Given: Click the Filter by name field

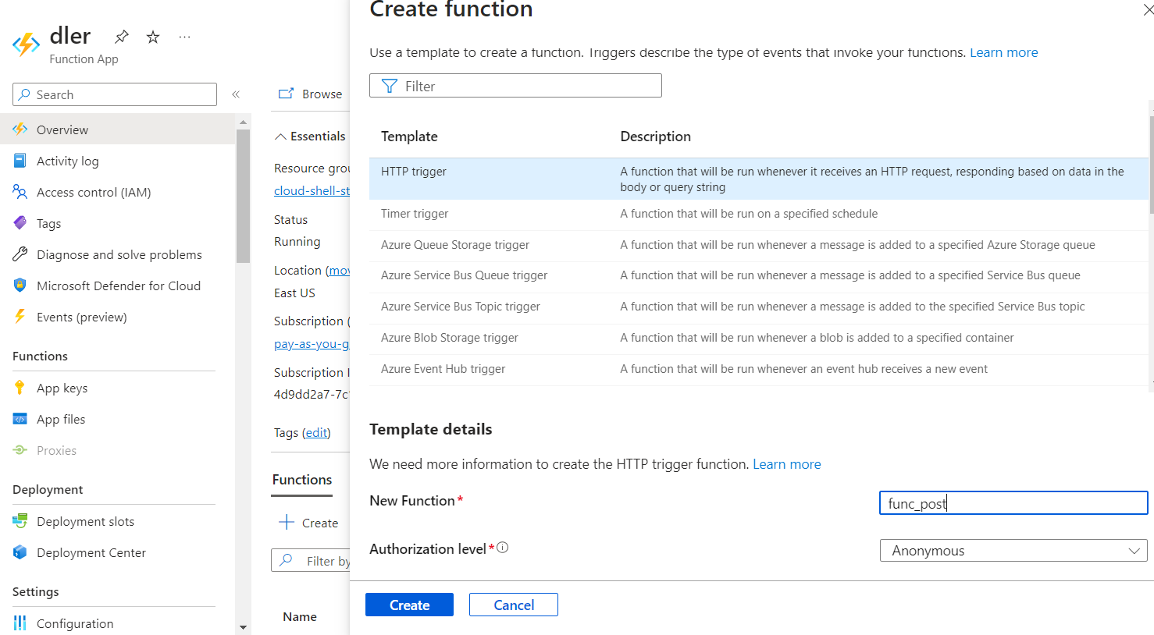Looking at the screenshot, I should pos(311,561).
